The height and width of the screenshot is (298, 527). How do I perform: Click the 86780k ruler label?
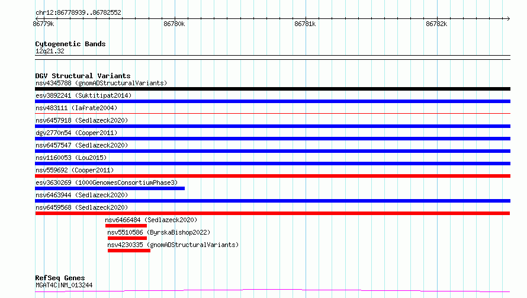[174, 24]
